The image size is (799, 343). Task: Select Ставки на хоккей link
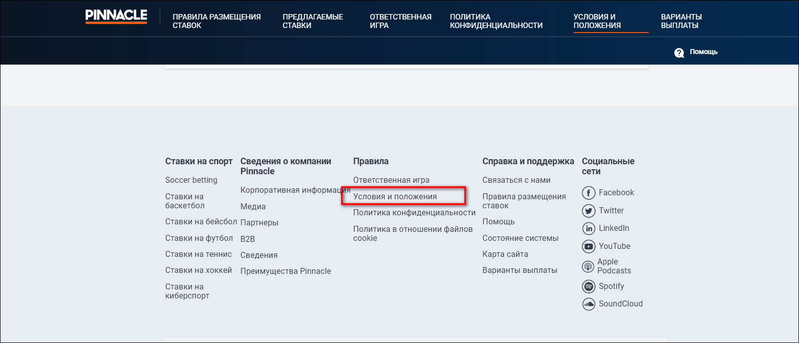(198, 270)
